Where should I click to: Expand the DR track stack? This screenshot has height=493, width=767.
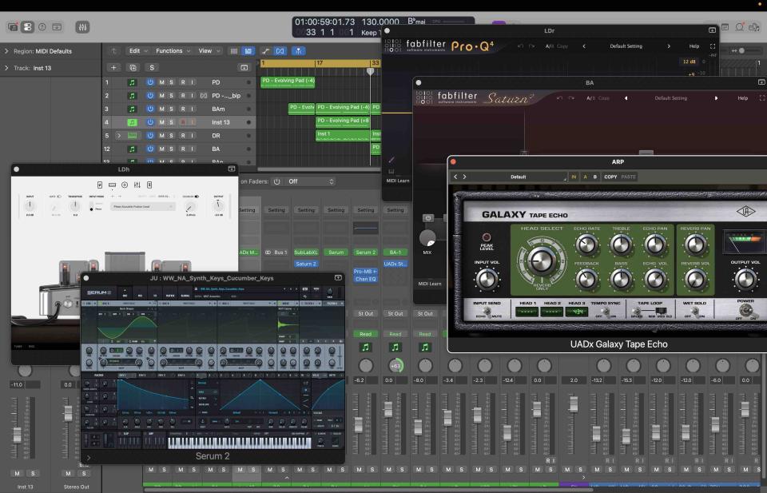[118, 136]
